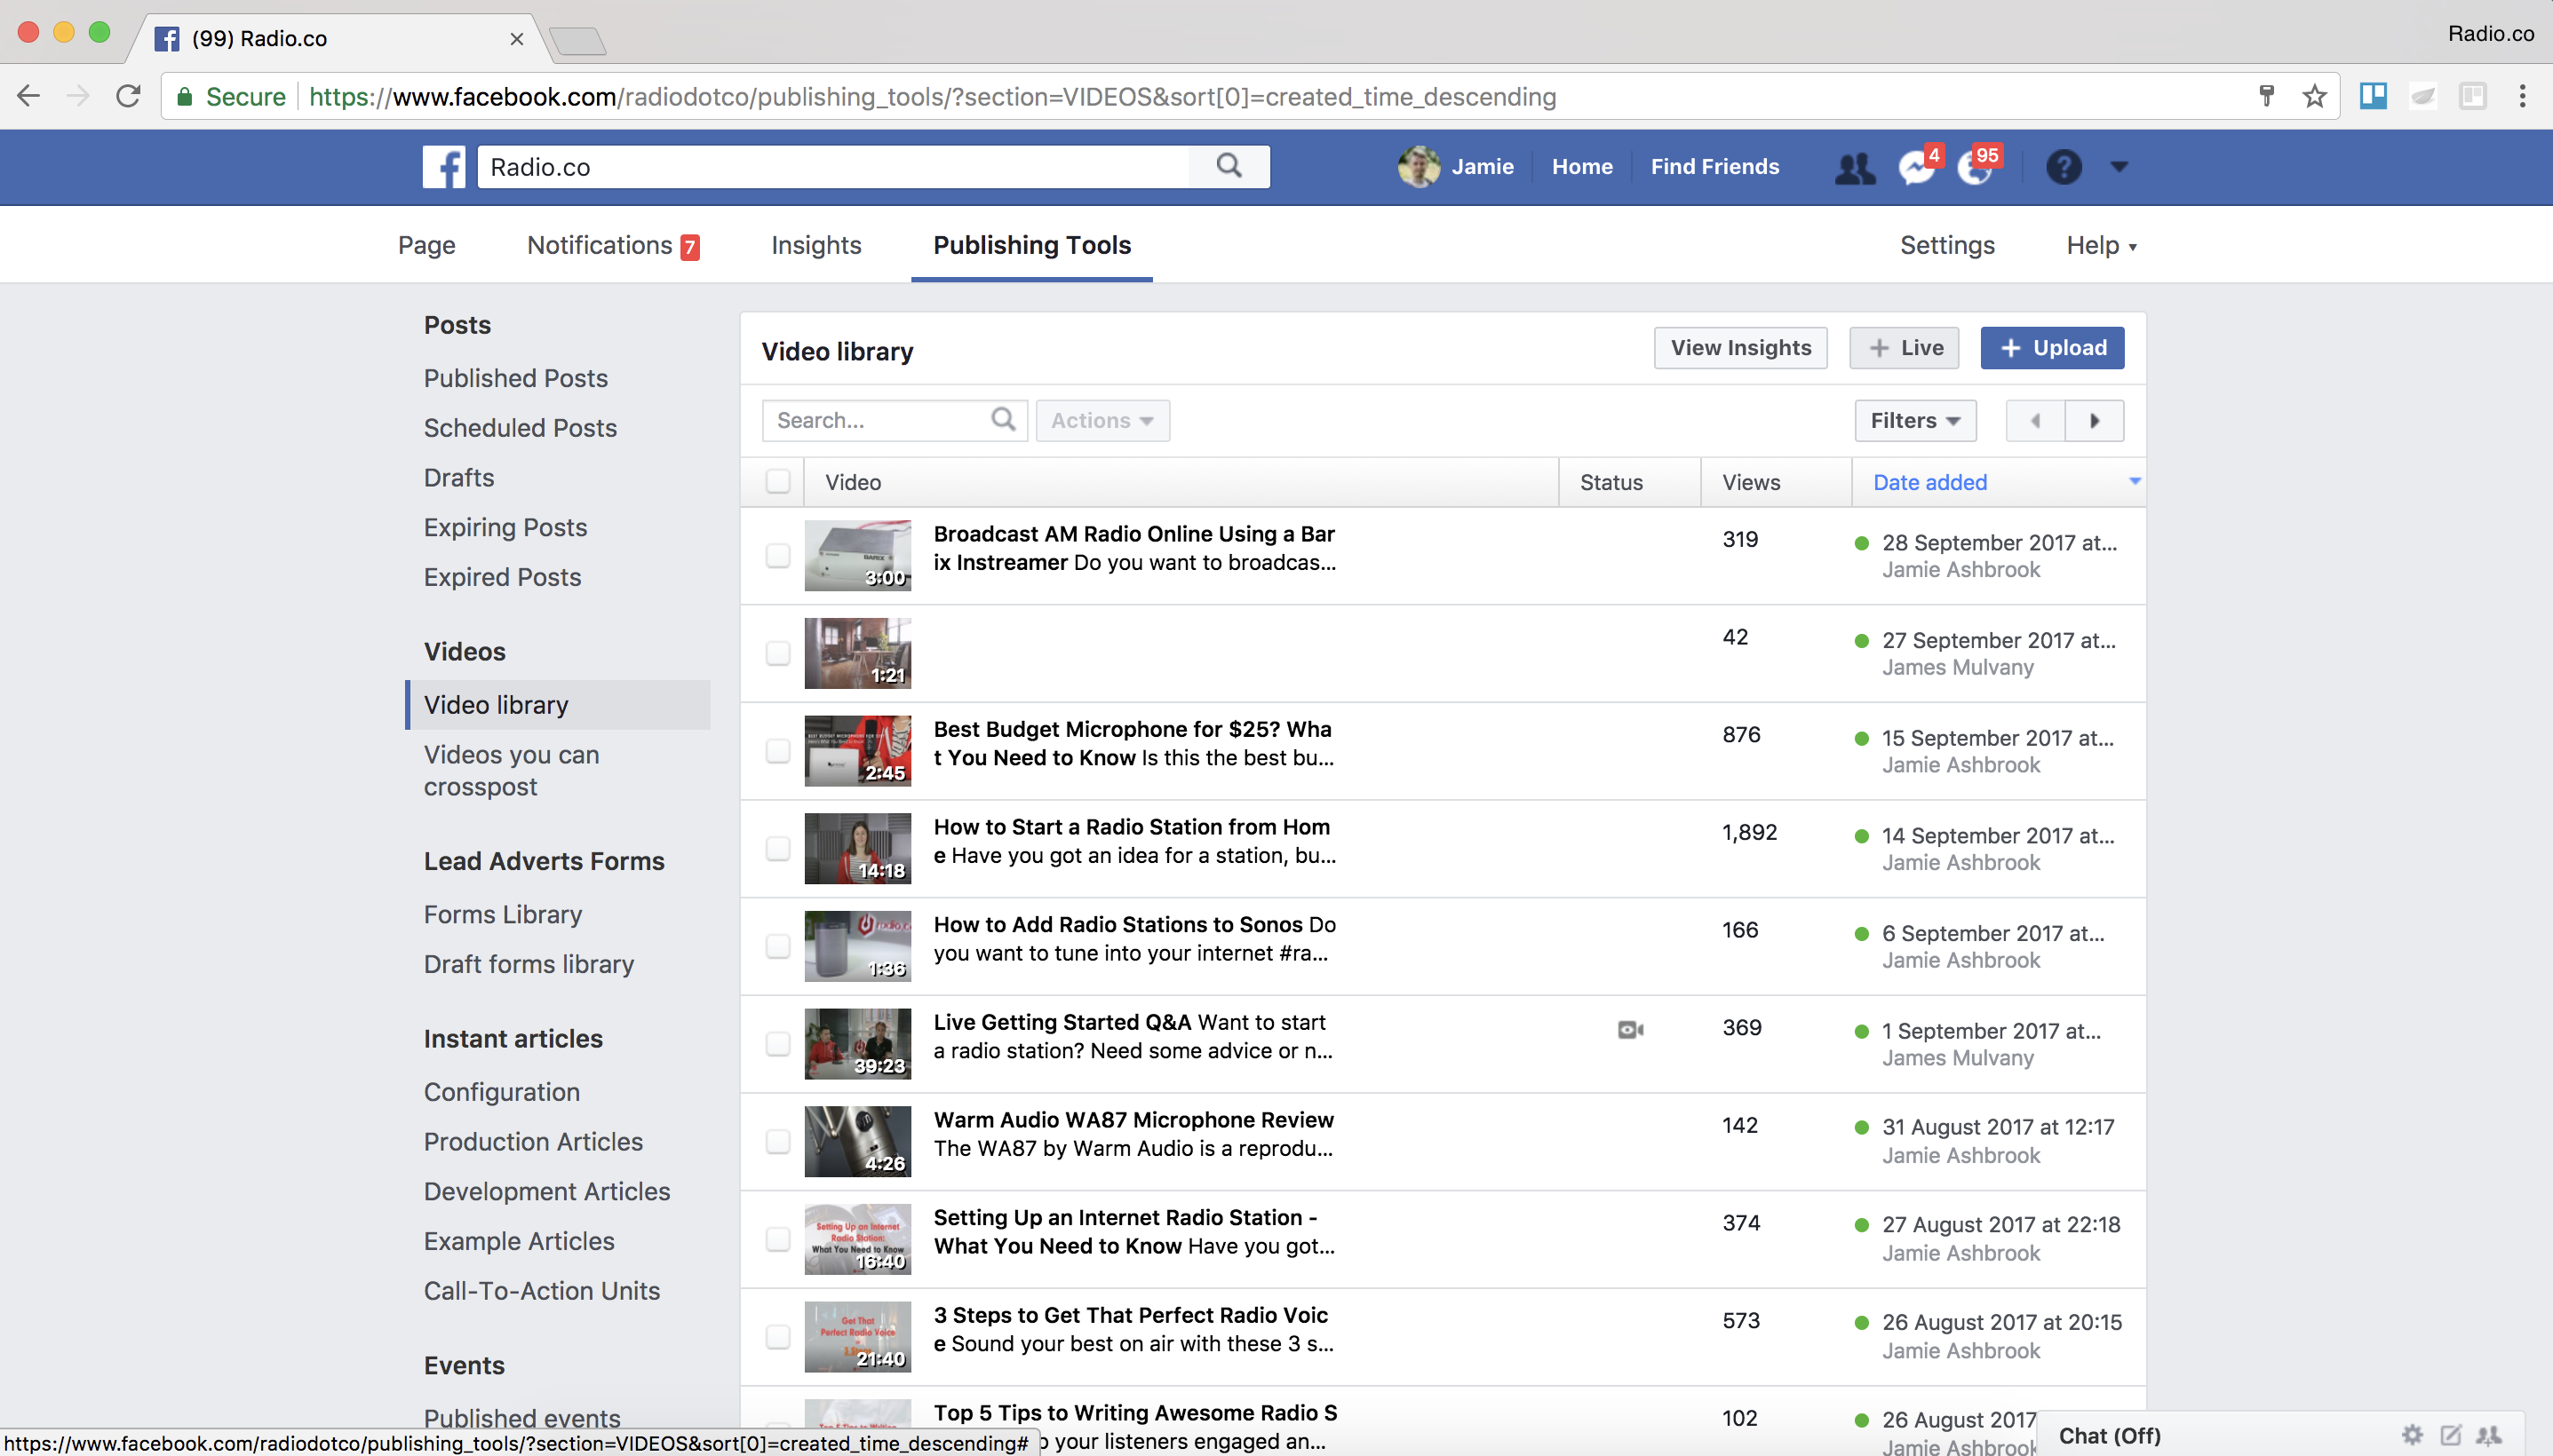Image resolution: width=2553 pixels, height=1456 pixels.
Task: Select the Warm Audio WA87 checkbox
Action: pyautogui.click(x=777, y=1141)
